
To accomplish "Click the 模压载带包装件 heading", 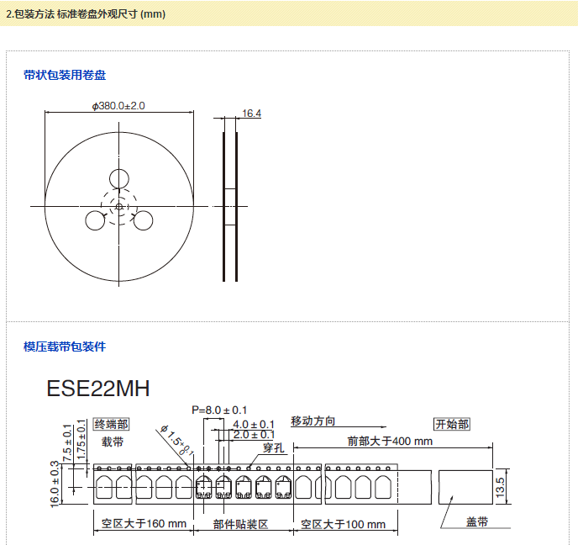I will 65,347.
